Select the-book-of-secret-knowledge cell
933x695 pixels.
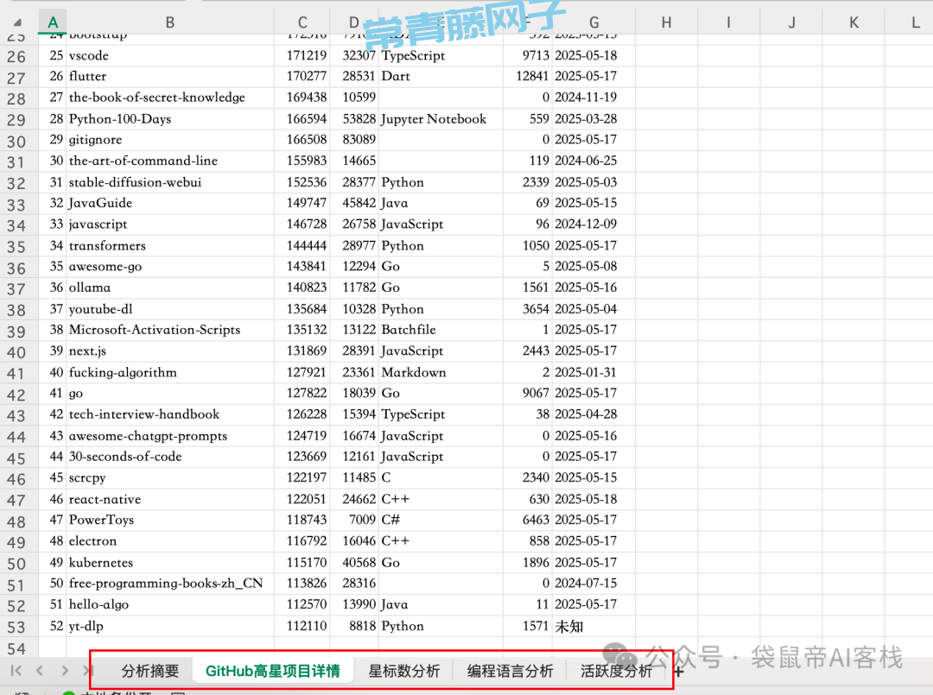(170, 98)
